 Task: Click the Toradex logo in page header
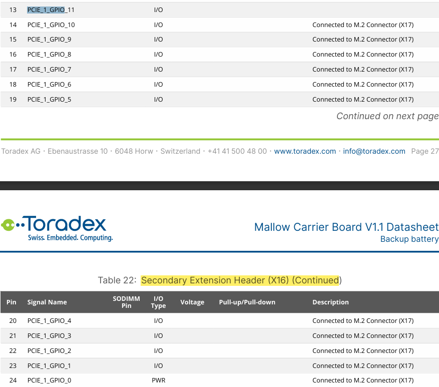57,228
